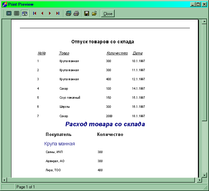Click the horizontal scrollbar right arrow

pyautogui.click(x=199, y=180)
